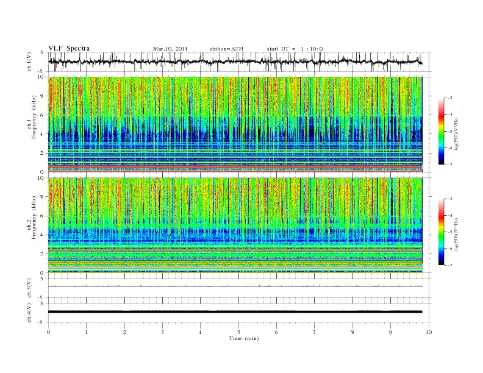This screenshot has height=373, width=483.
Task: Click the lower PSD color bar
Action: [x=442, y=232]
